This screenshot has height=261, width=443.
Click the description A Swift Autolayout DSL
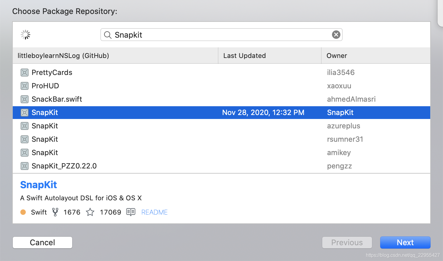tap(81, 198)
